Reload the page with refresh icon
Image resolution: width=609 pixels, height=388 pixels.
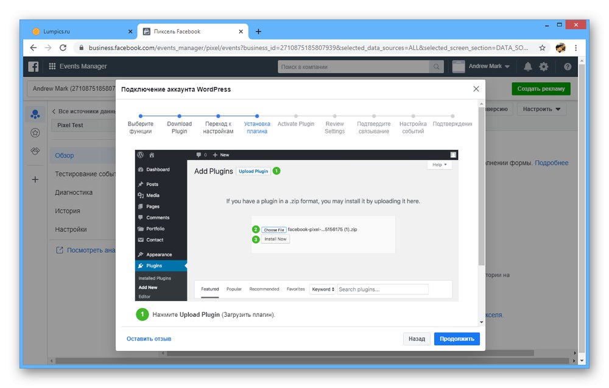[63, 48]
